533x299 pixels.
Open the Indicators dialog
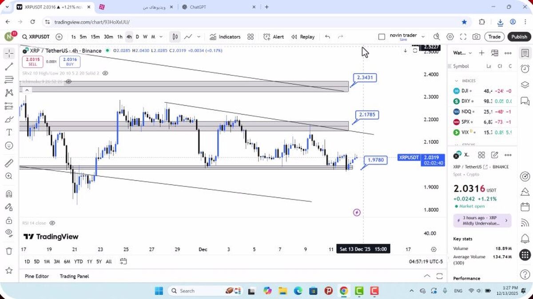(x=225, y=37)
